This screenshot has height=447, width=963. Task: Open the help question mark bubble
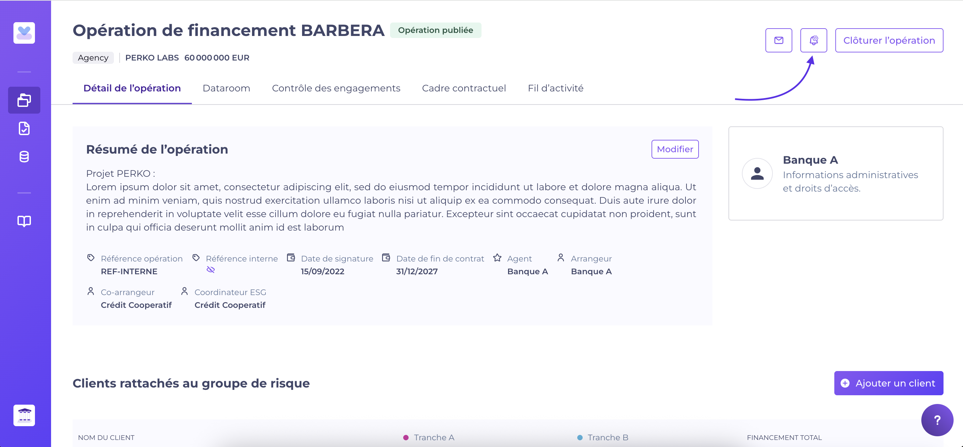(x=936, y=420)
